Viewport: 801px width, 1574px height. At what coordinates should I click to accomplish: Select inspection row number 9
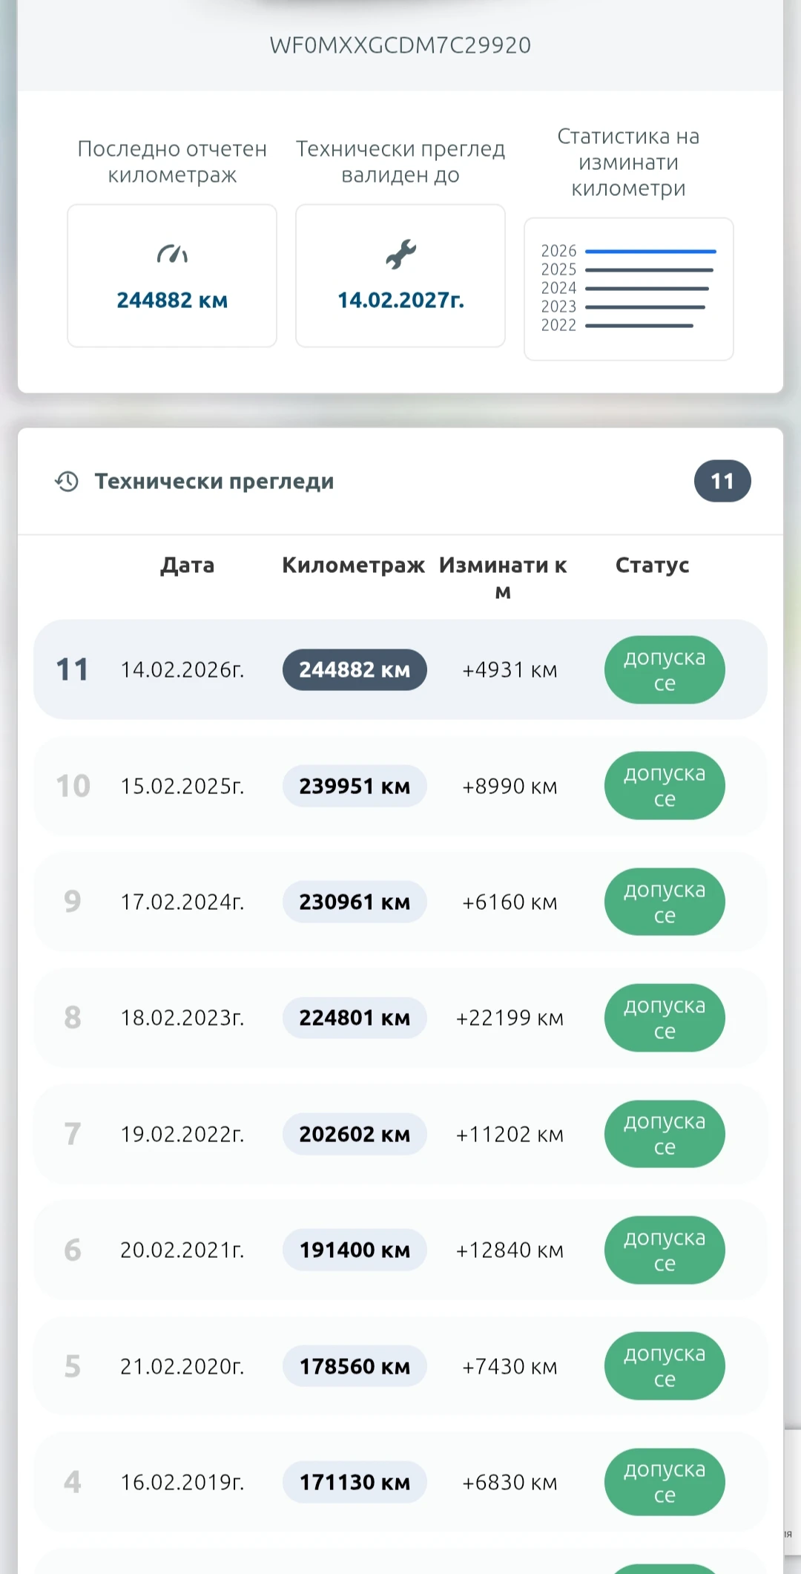click(x=73, y=902)
